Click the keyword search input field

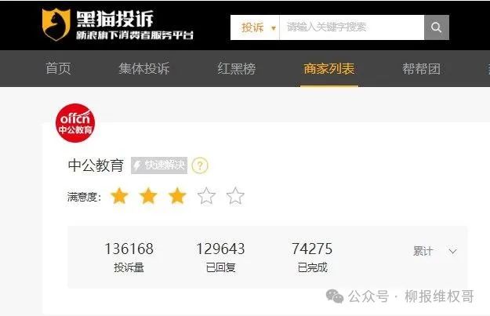(x=352, y=27)
